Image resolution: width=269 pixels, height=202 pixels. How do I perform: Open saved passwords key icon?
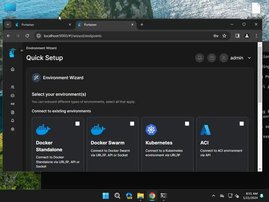[x=216, y=36]
